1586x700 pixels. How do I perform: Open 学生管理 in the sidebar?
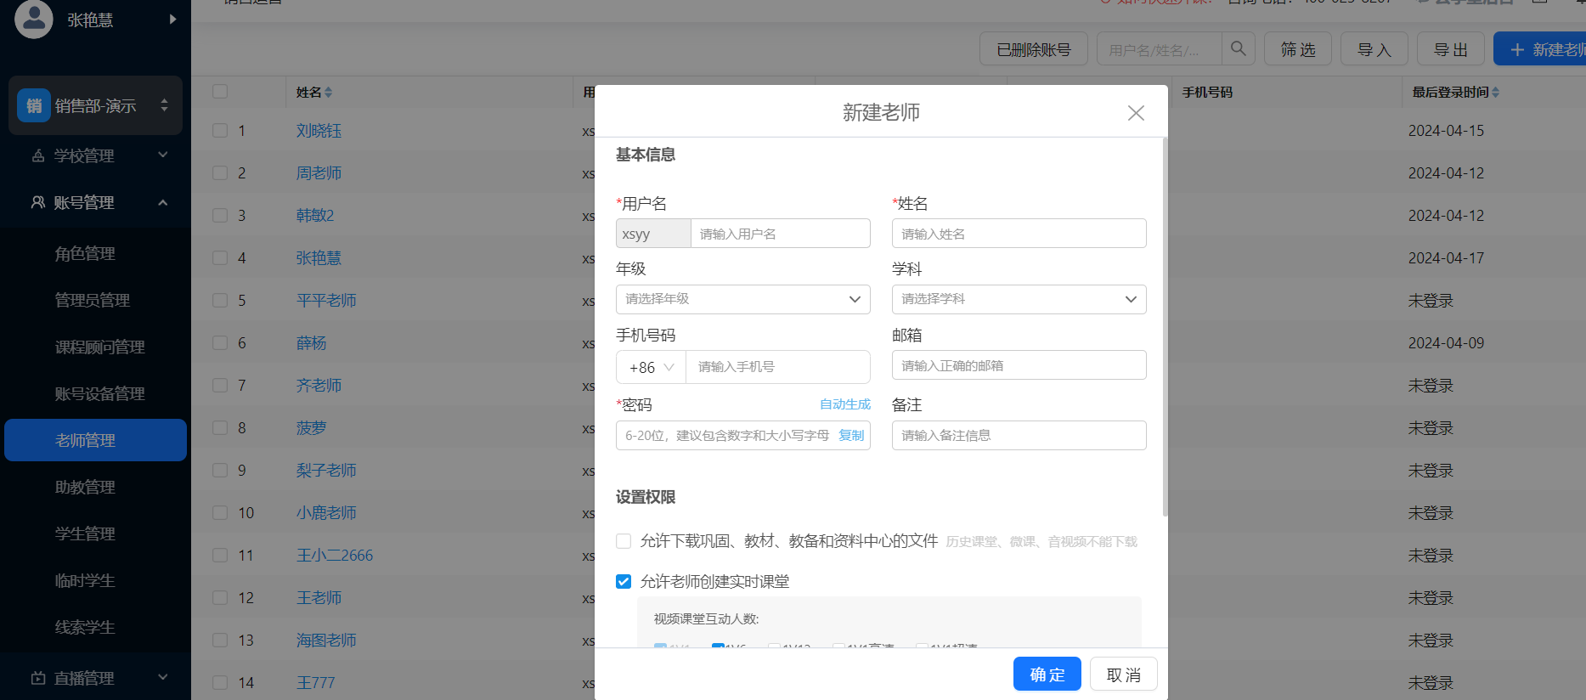coord(85,533)
